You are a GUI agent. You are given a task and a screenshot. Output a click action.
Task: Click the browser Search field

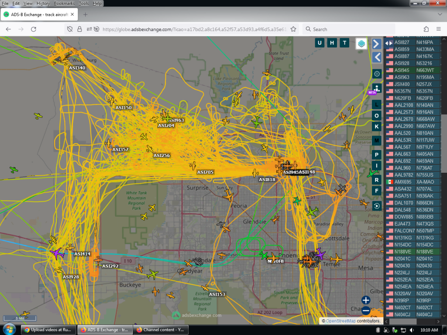[x=349, y=29]
